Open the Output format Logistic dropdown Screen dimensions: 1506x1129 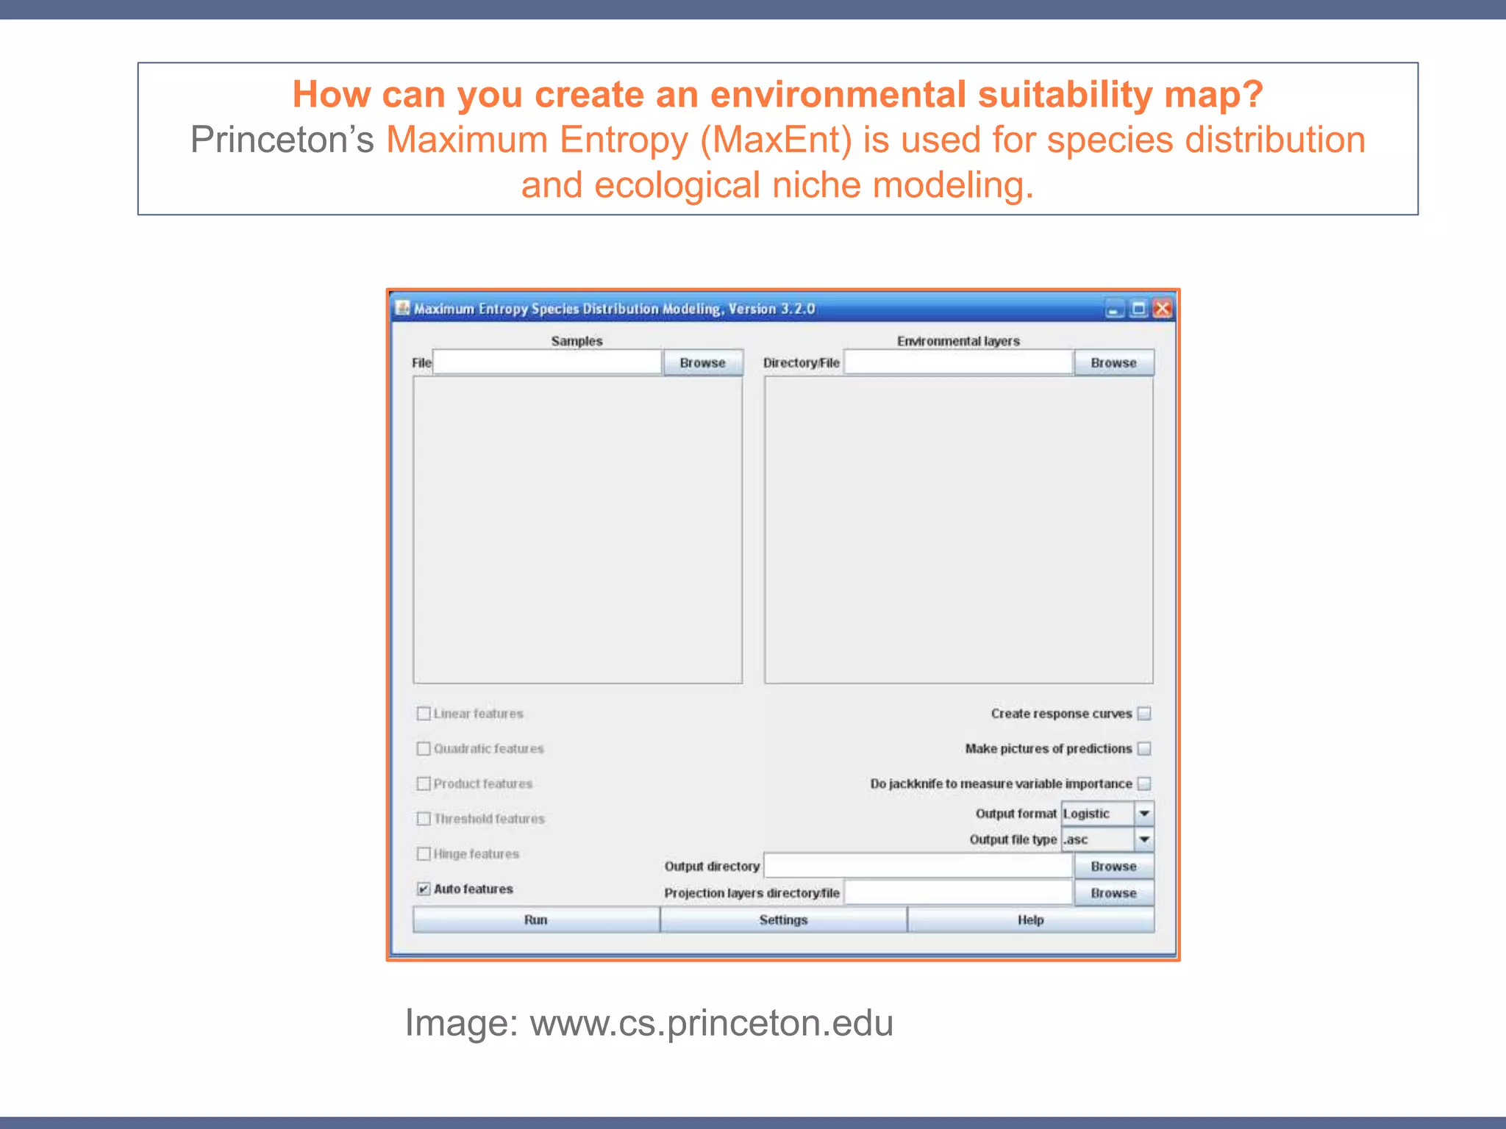[x=1144, y=814]
